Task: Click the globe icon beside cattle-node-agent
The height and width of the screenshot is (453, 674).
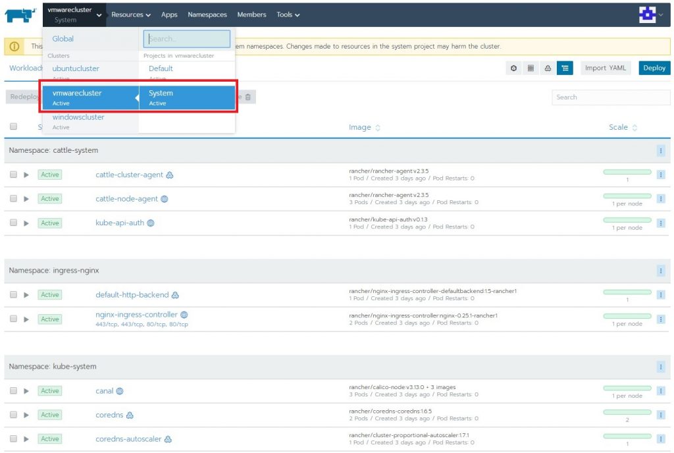Action: click(x=164, y=199)
